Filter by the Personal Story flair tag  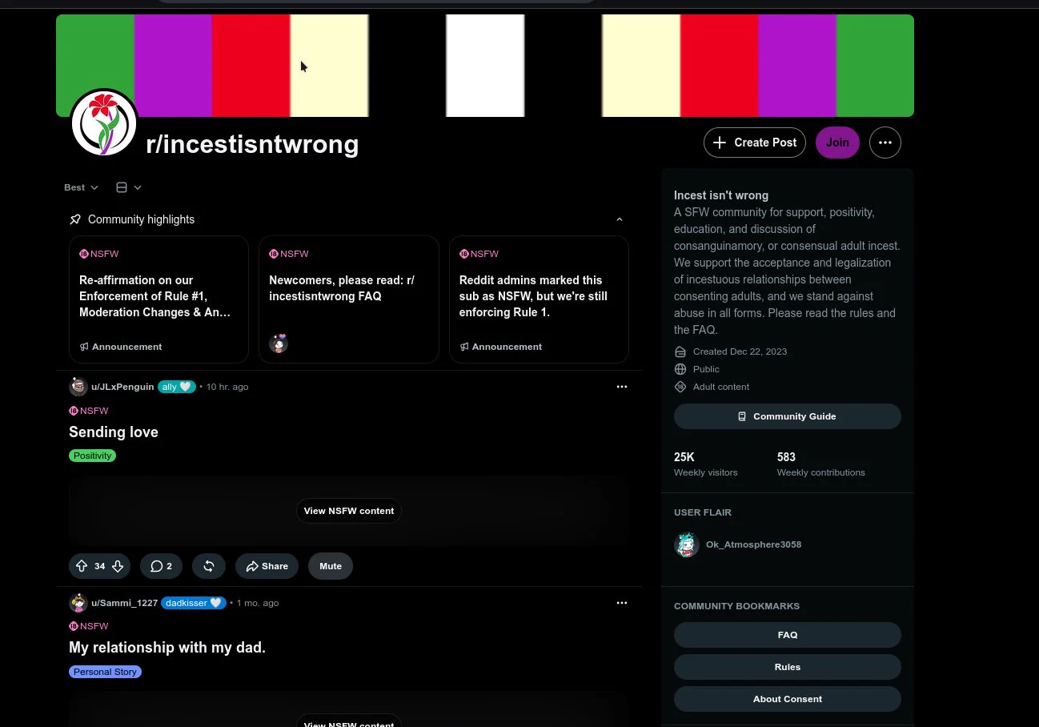(x=105, y=672)
